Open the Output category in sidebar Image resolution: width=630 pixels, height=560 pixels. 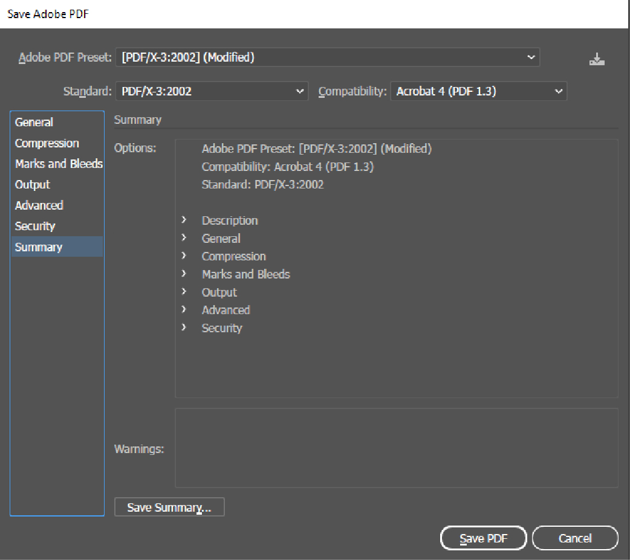pyautogui.click(x=32, y=185)
